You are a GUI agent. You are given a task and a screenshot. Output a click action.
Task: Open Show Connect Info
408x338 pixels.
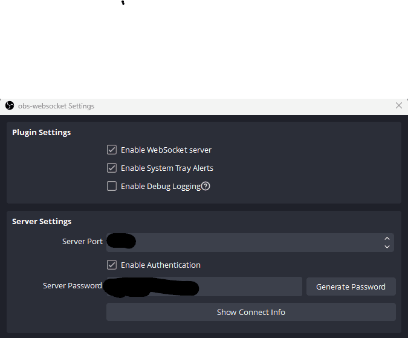(x=251, y=312)
